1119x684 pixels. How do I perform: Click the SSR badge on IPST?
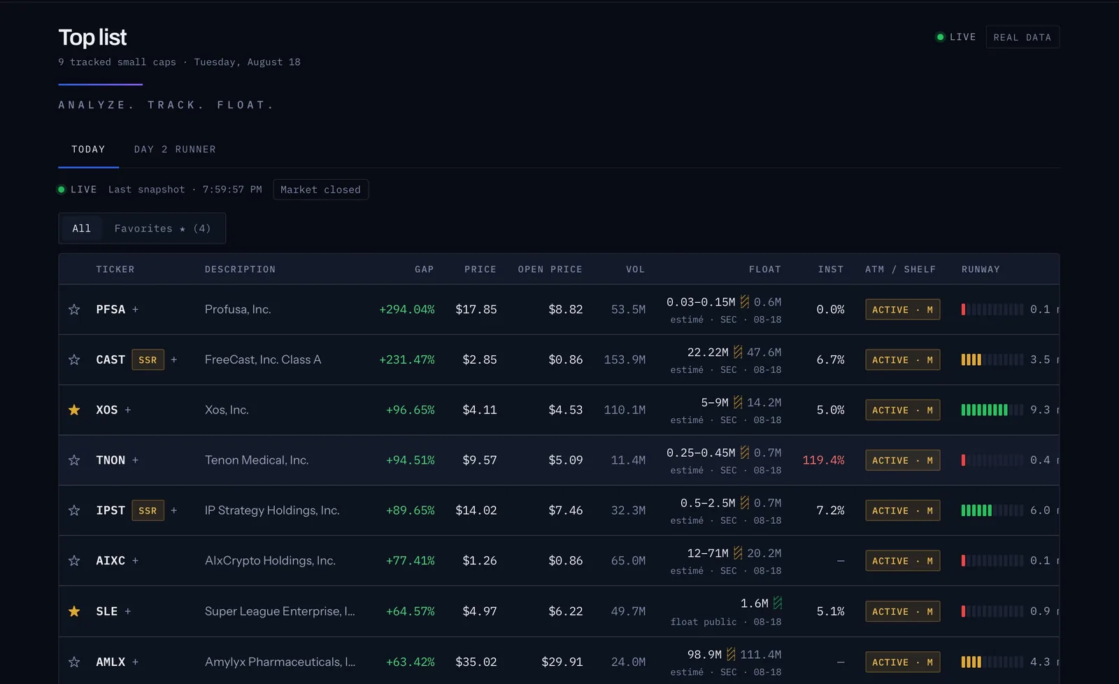pyautogui.click(x=148, y=511)
